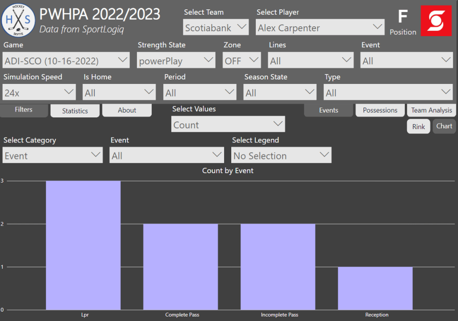Switch to the Statistics tab
Viewport: 458px width, 321px height.
coord(75,111)
